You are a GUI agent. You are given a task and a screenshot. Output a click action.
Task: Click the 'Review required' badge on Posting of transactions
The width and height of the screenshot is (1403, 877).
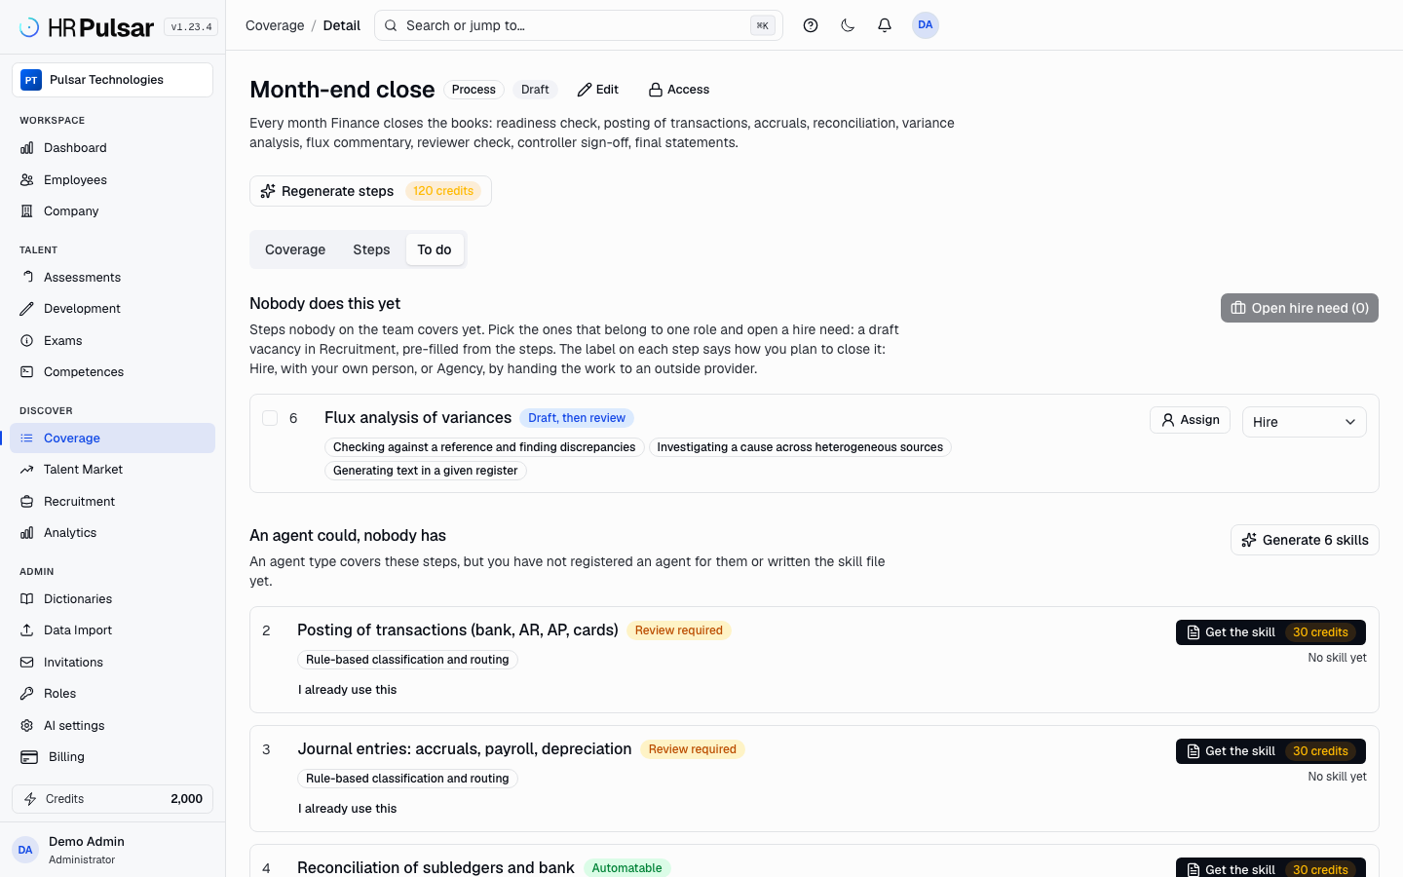tap(679, 630)
